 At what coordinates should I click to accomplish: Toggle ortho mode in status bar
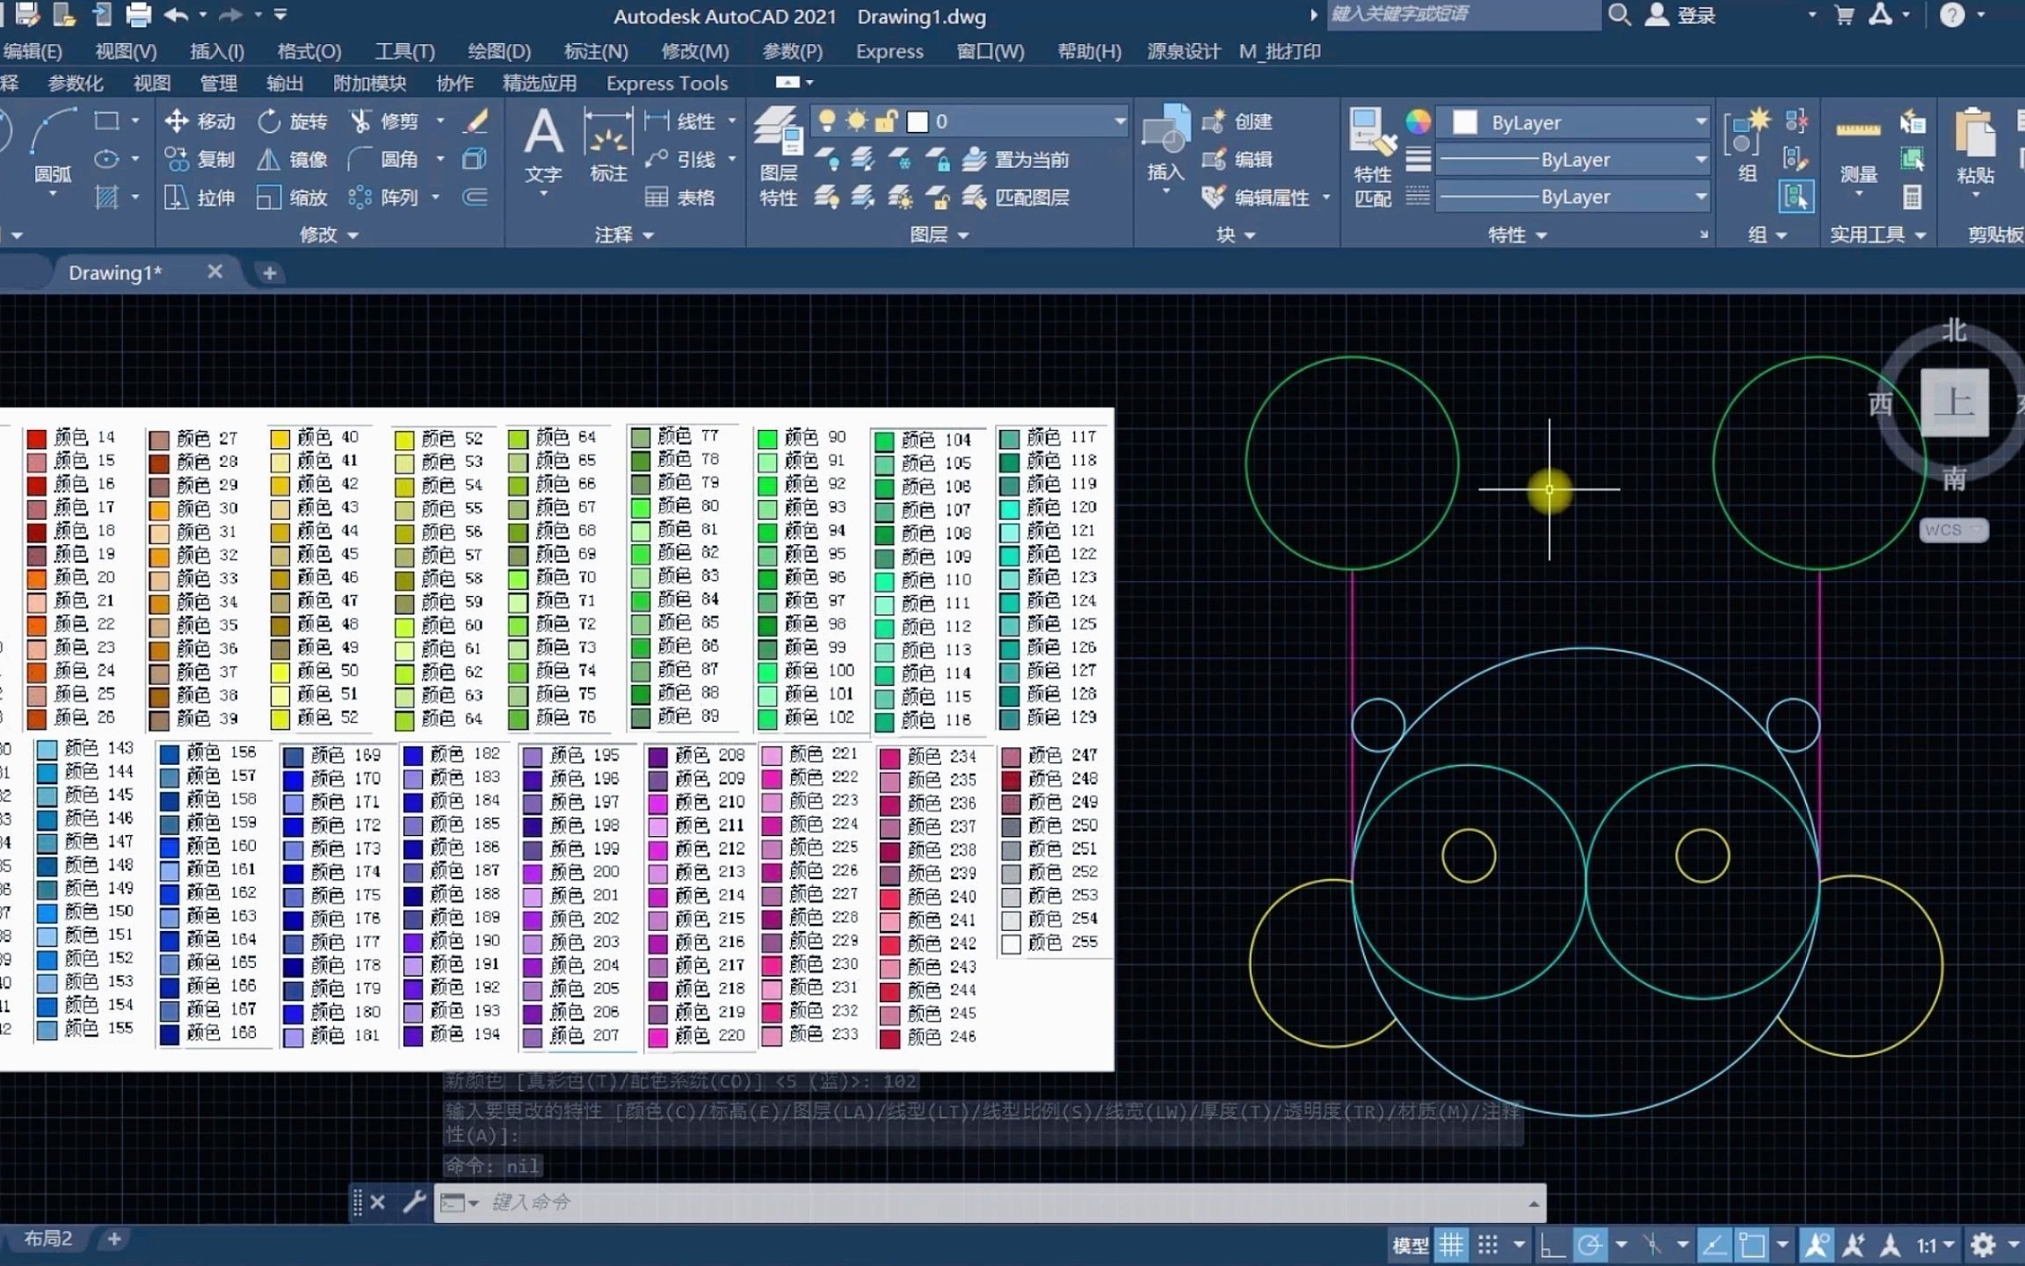1553,1245
